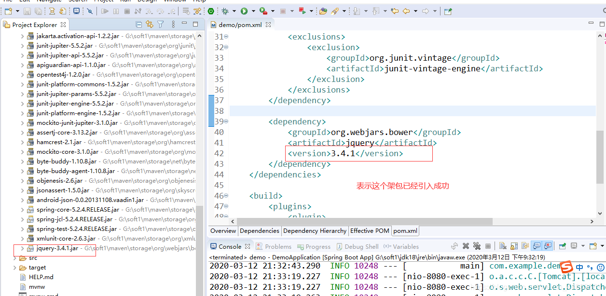Switch to the Overview tab
606x296 pixels.
point(223,231)
